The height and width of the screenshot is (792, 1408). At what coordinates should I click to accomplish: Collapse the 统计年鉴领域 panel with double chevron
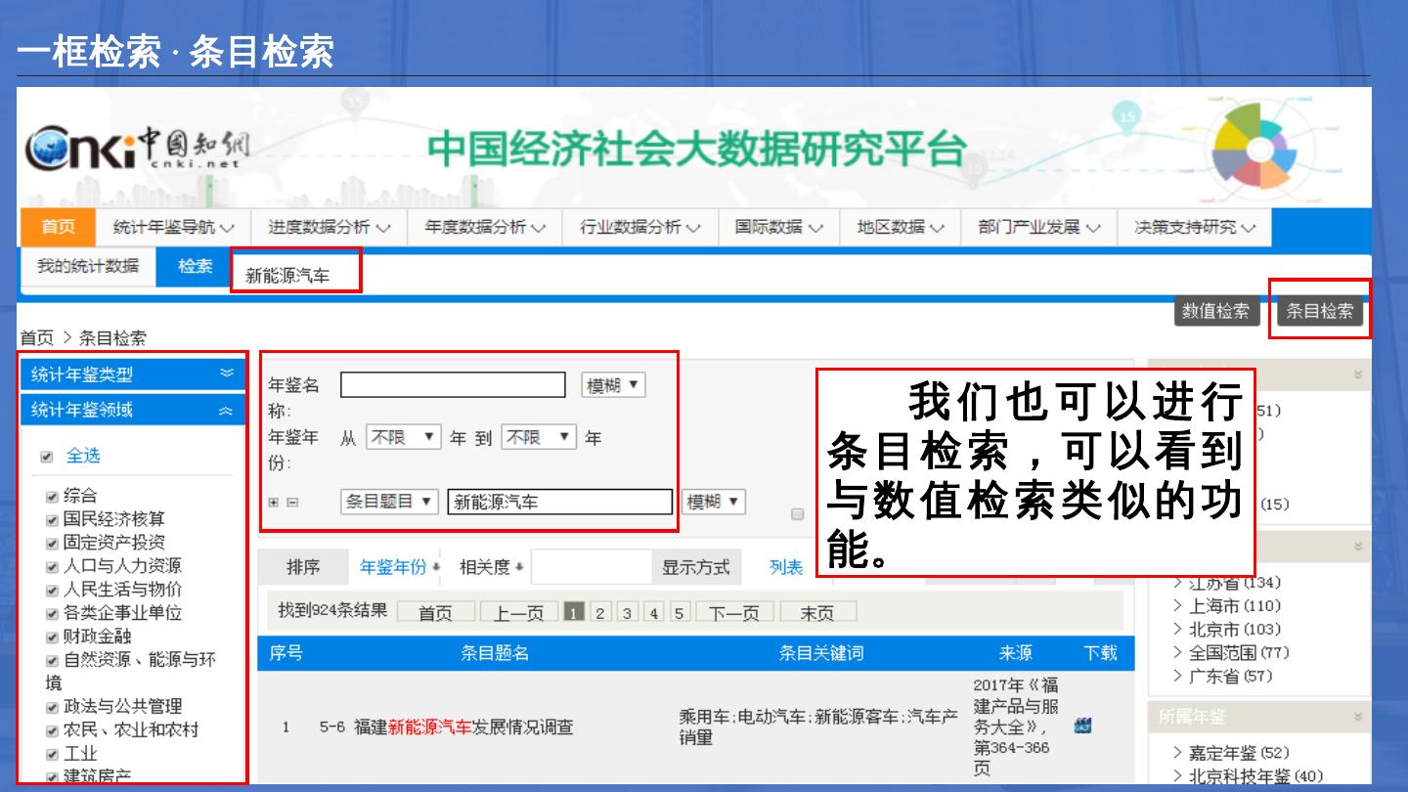[x=227, y=411]
